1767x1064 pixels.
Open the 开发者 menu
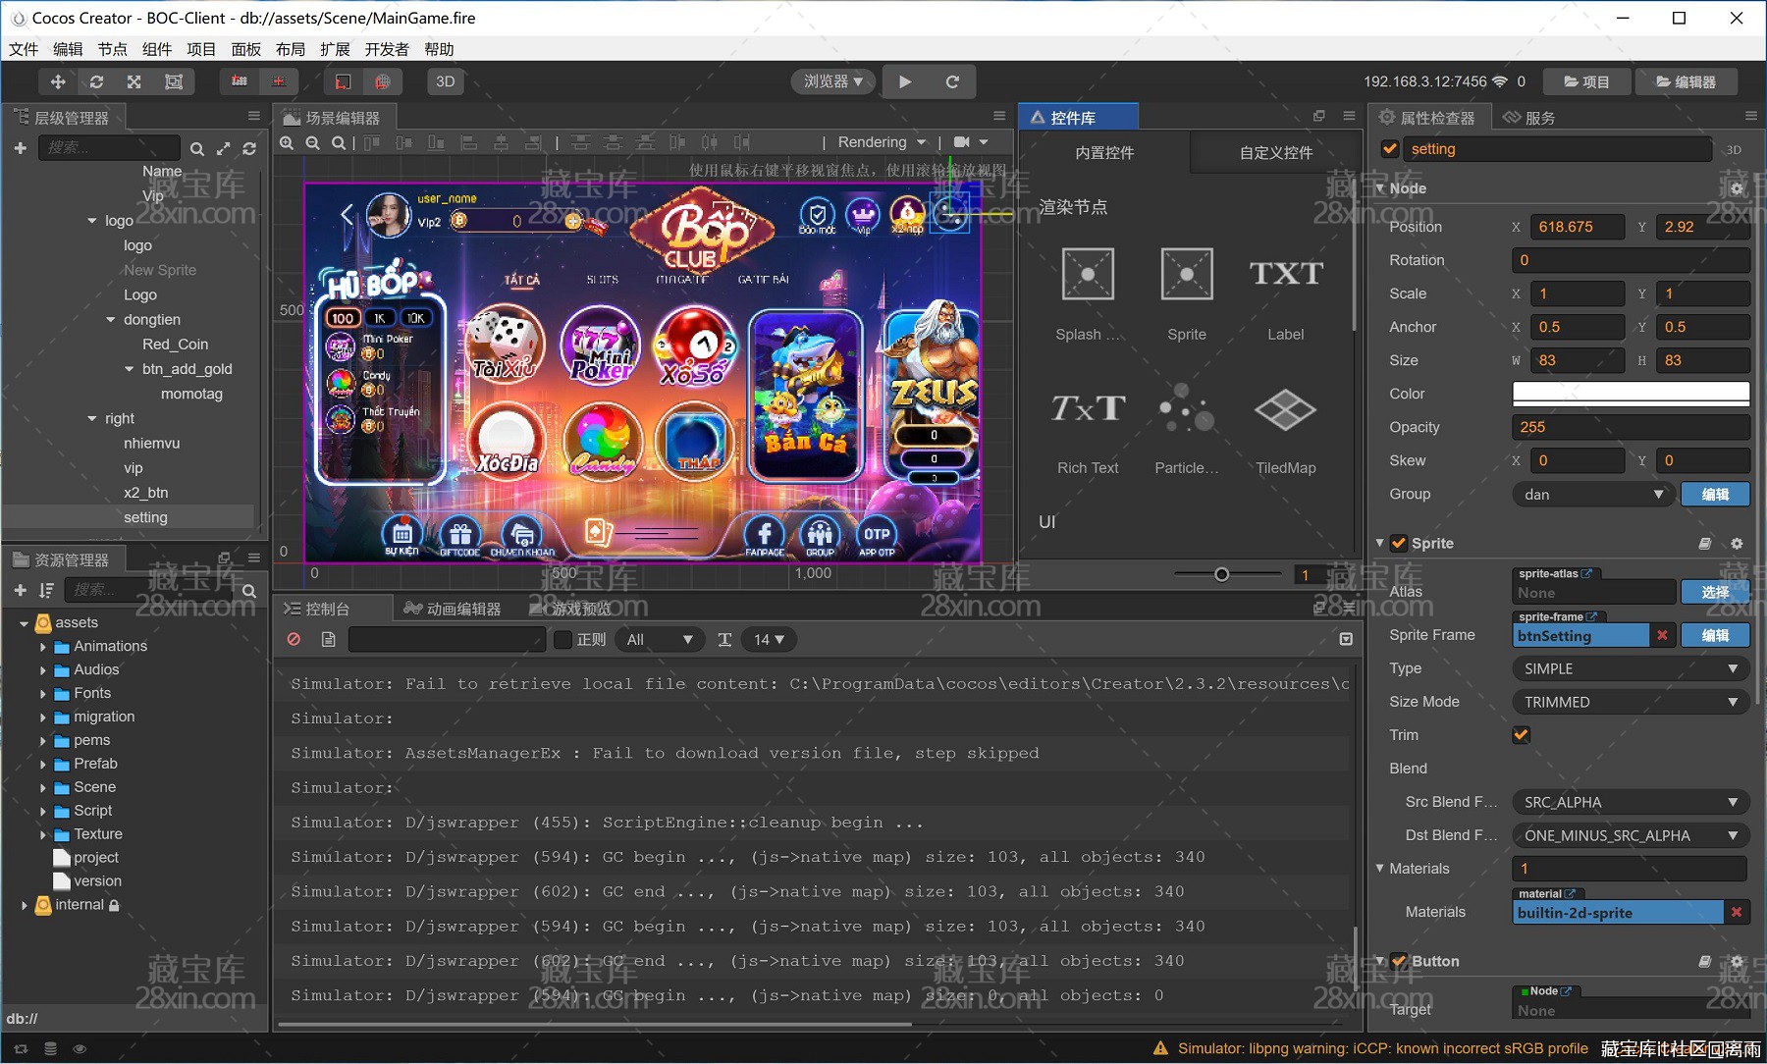(387, 49)
